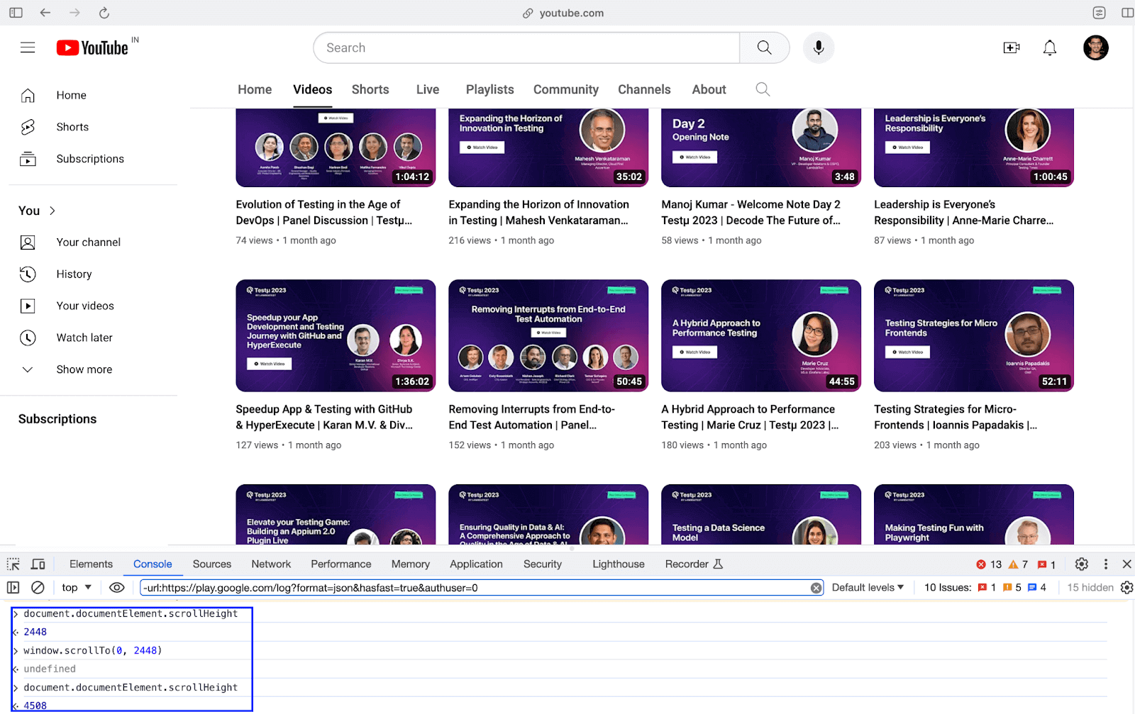Clear the console with the clear icon

tap(38, 587)
